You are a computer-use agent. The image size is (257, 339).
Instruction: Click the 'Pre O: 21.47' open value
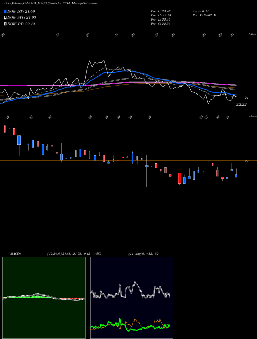point(160,11)
